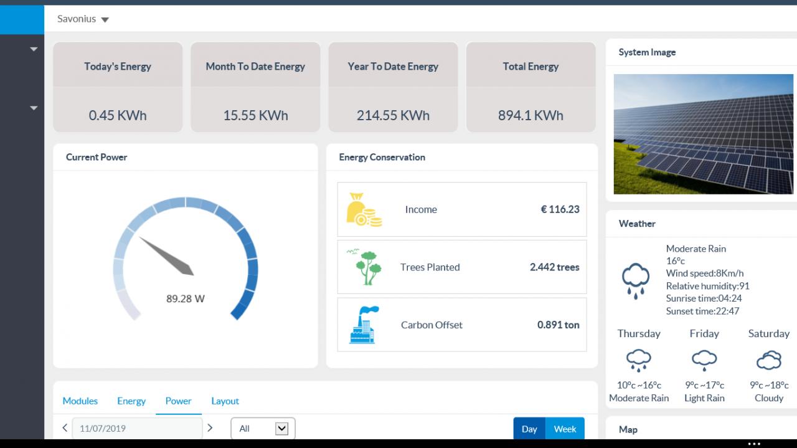This screenshot has height=448, width=797.
Task: Click Thursday's rain forecast icon
Action: pos(639,361)
